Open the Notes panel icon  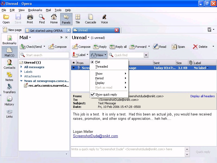(x=9, y=77)
